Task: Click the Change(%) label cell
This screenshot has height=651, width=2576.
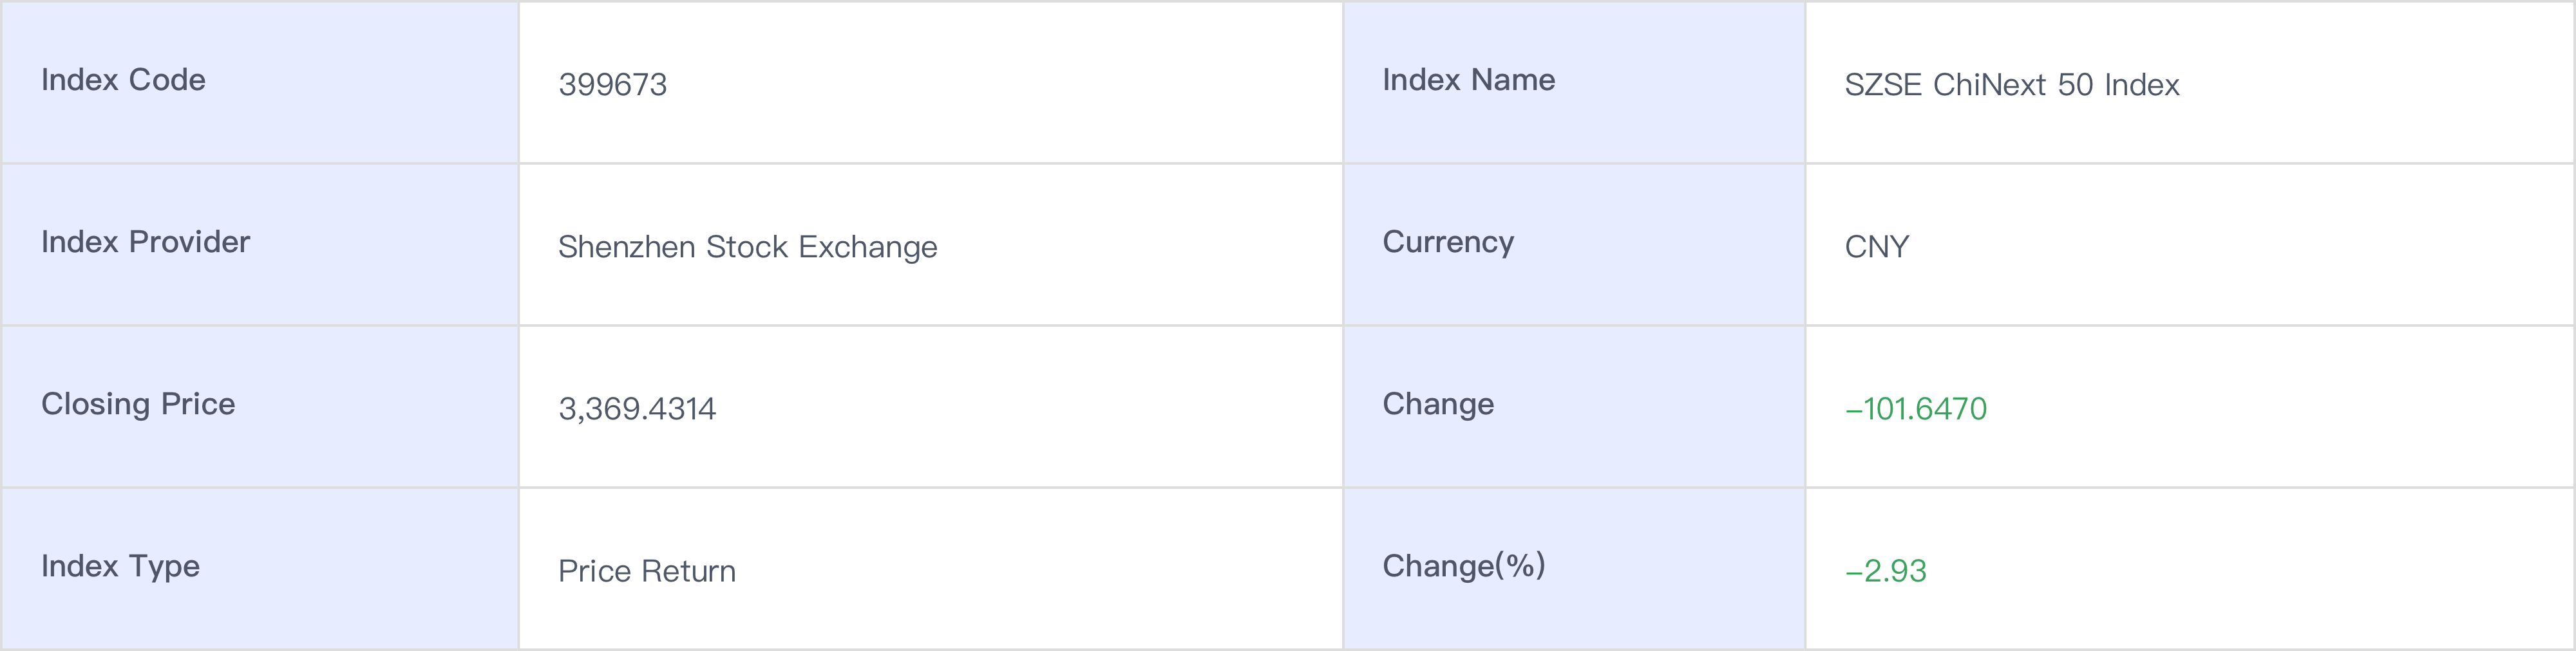Action: pos(1463,566)
